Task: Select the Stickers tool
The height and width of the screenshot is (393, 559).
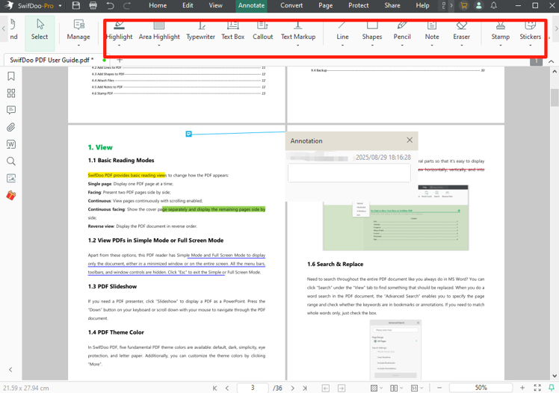Action: click(530, 33)
